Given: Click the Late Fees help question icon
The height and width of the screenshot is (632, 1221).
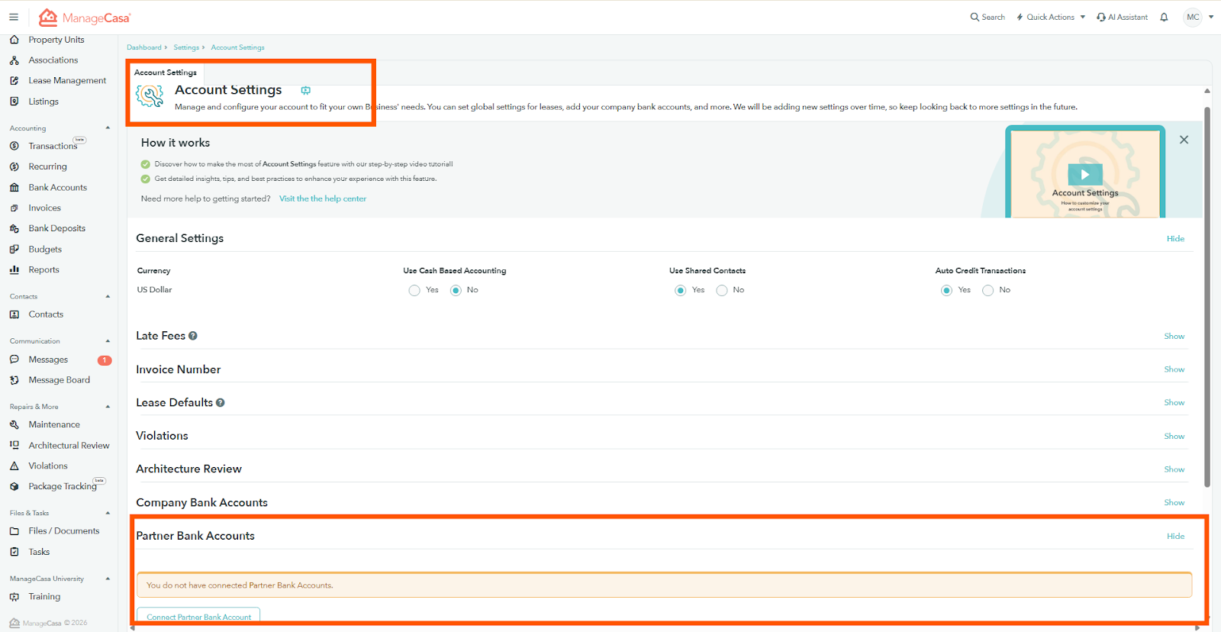Looking at the screenshot, I should [193, 336].
